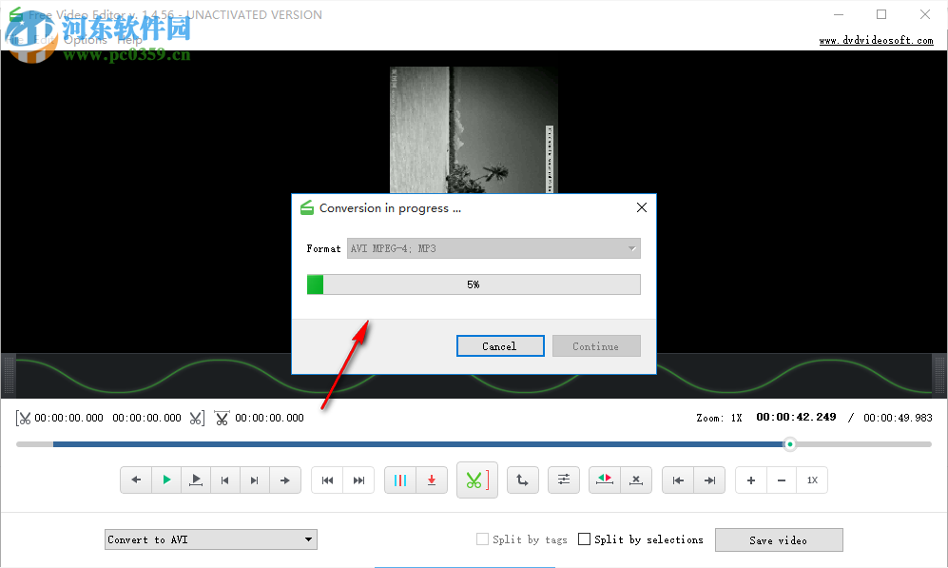Click the conversion progress bar showing 5%
This screenshot has height=568, width=948.
474,284
